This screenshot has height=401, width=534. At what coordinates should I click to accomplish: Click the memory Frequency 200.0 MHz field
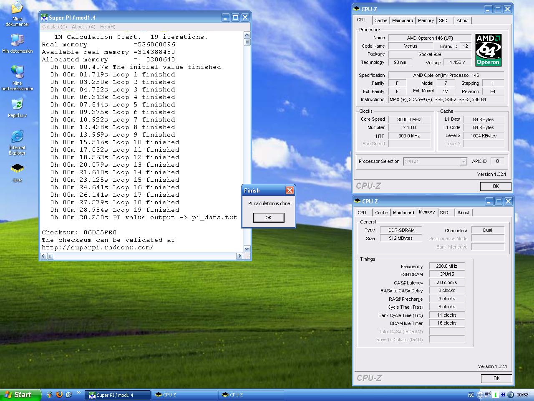(x=447, y=266)
